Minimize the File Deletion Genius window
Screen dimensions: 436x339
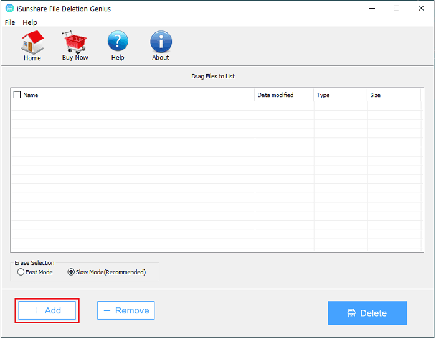point(372,8)
